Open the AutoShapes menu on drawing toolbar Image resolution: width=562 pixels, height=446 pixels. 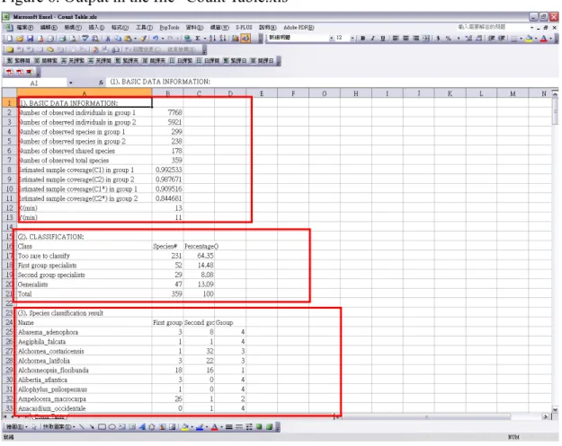[58, 426]
